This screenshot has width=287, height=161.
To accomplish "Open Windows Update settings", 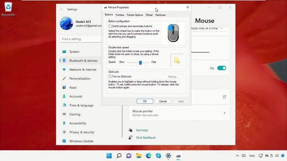I will tap(81, 141).
